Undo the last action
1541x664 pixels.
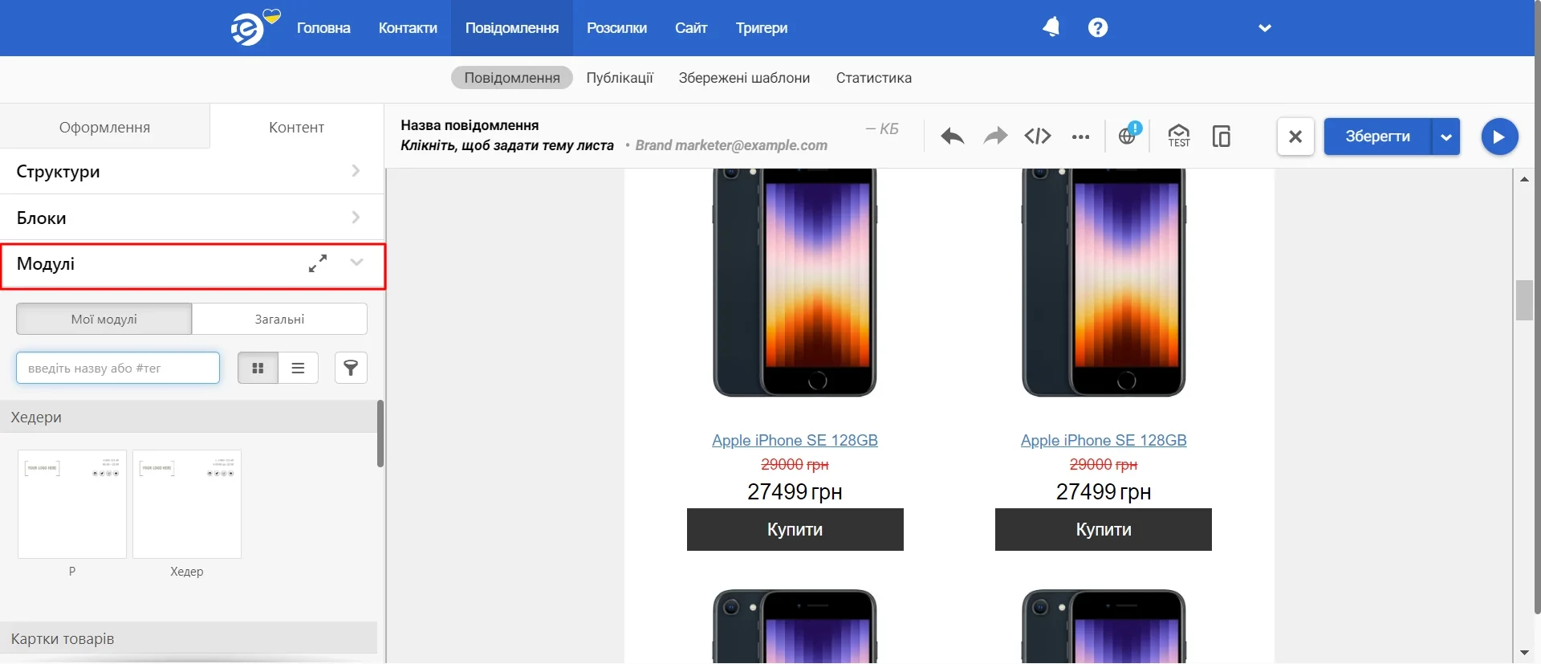(x=953, y=136)
